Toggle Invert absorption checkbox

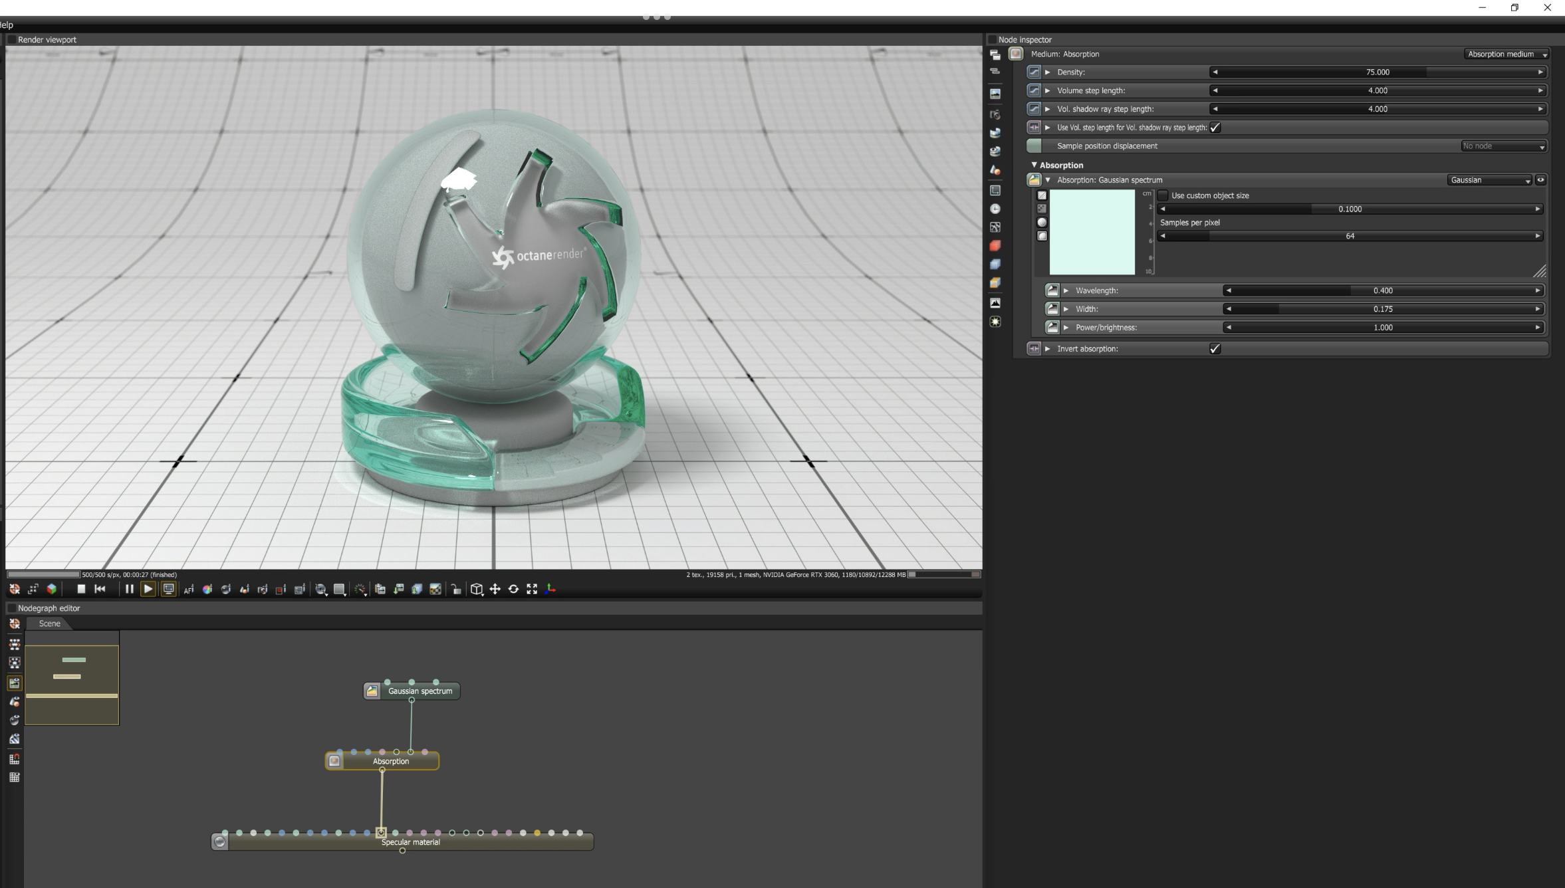tap(1215, 349)
